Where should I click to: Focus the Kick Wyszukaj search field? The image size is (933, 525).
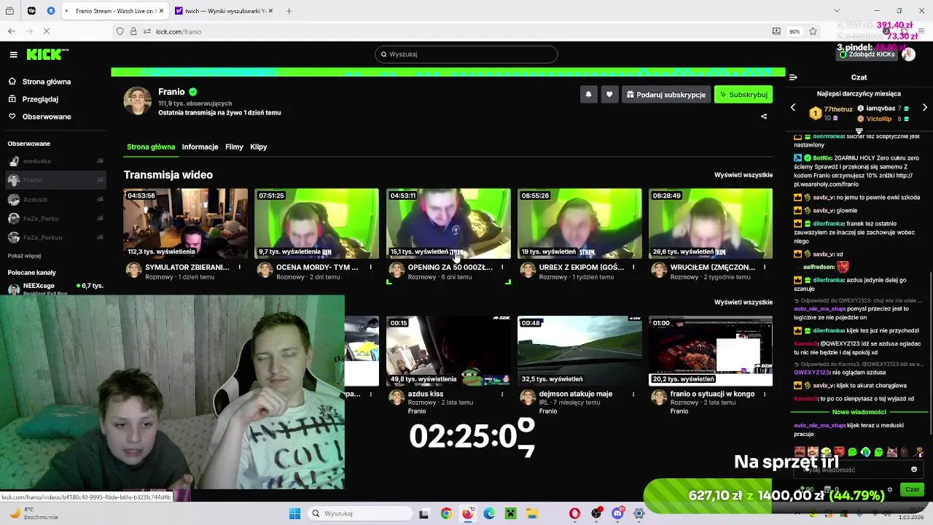(x=466, y=54)
